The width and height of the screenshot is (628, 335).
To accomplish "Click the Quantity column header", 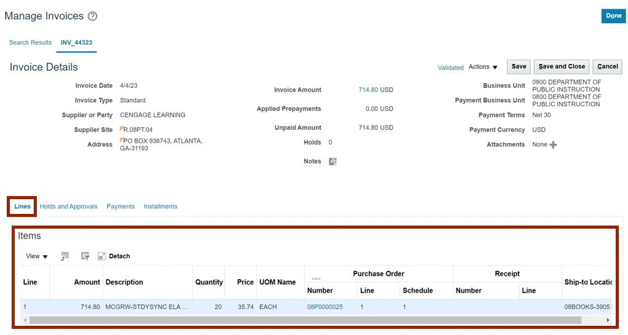I will coord(209,282).
